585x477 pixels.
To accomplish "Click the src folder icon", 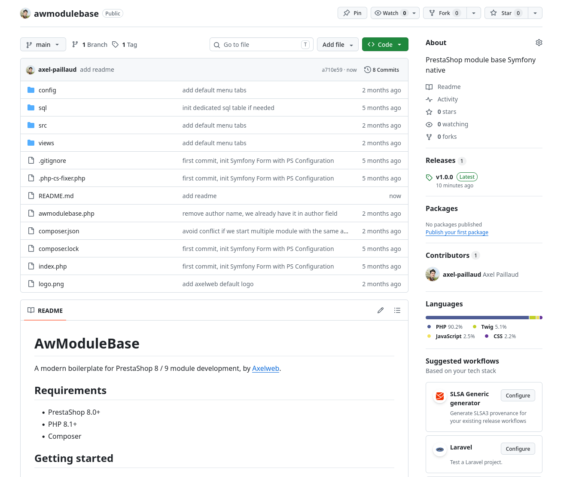I will coord(31,125).
